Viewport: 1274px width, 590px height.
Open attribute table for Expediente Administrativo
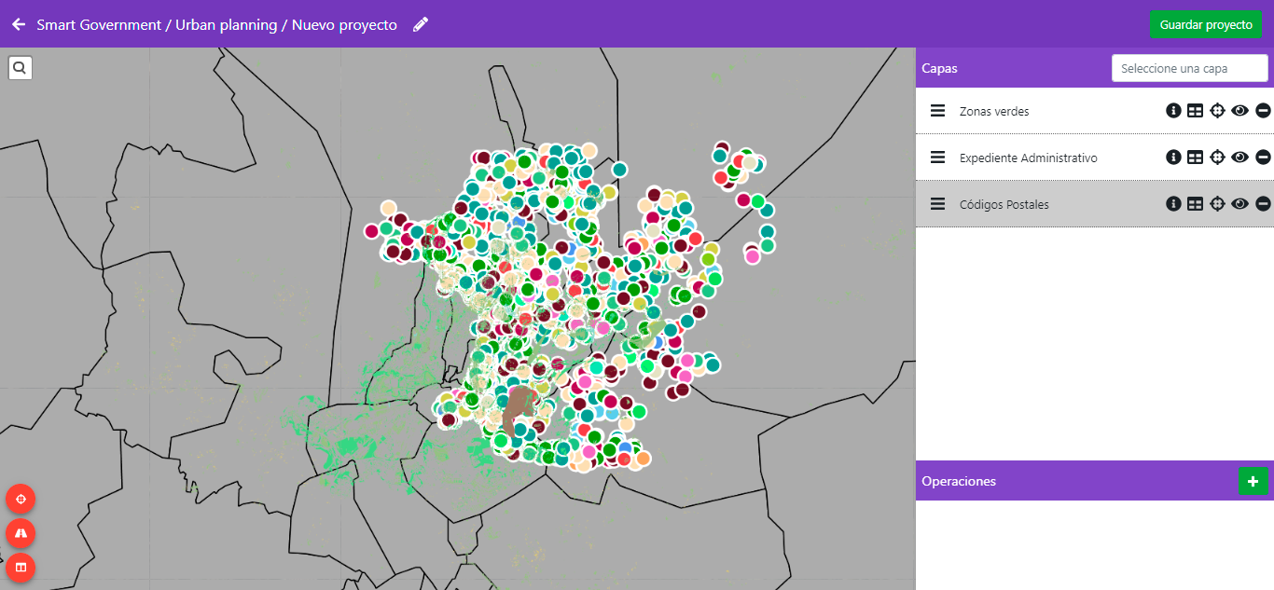point(1195,158)
